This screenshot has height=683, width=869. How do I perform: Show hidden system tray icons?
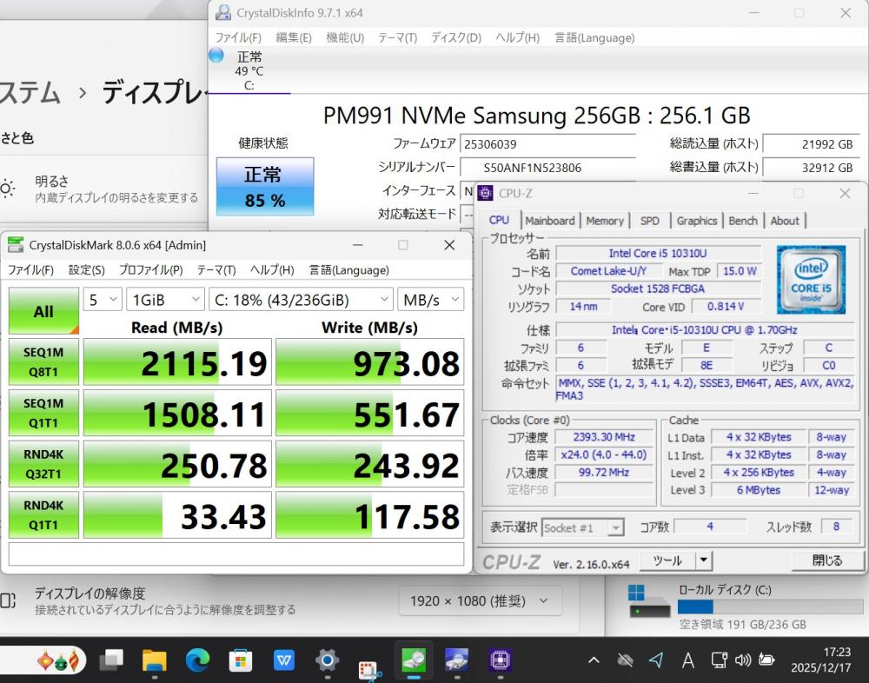594,660
